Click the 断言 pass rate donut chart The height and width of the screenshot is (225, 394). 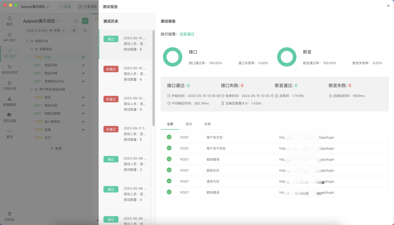tap(287, 57)
